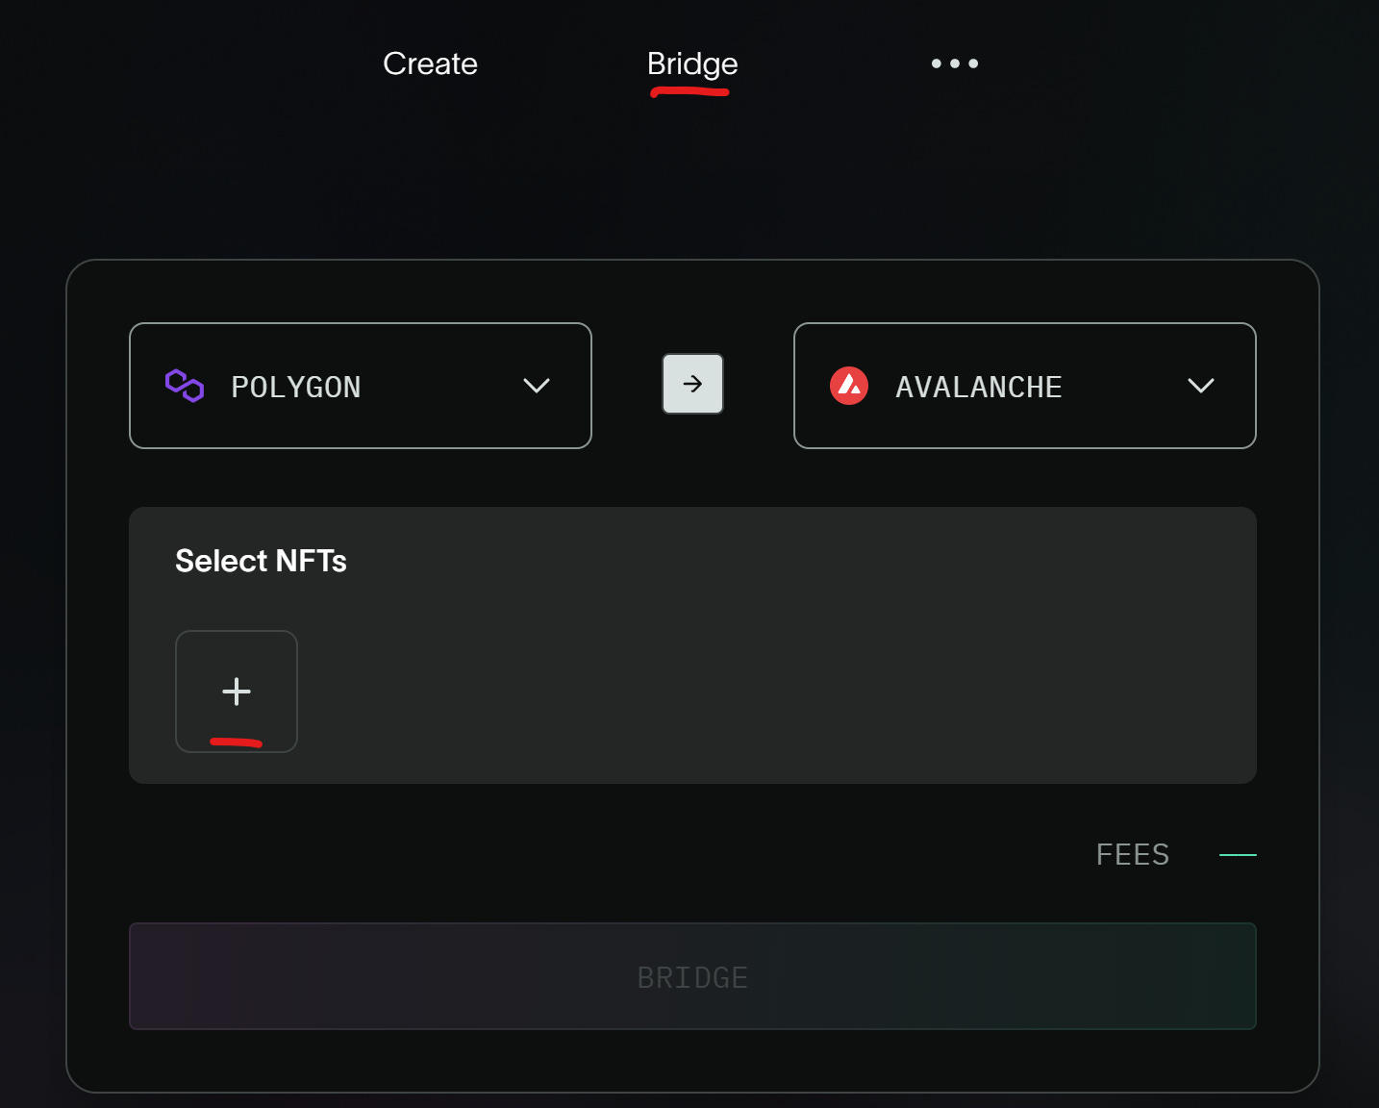Open the three-dot overflow menu
Viewport: 1379px width, 1108px height.
[x=954, y=63]
